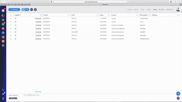Open the multicolor pie icon in sidebar
The image size is (182, 102).
(3, 16)
